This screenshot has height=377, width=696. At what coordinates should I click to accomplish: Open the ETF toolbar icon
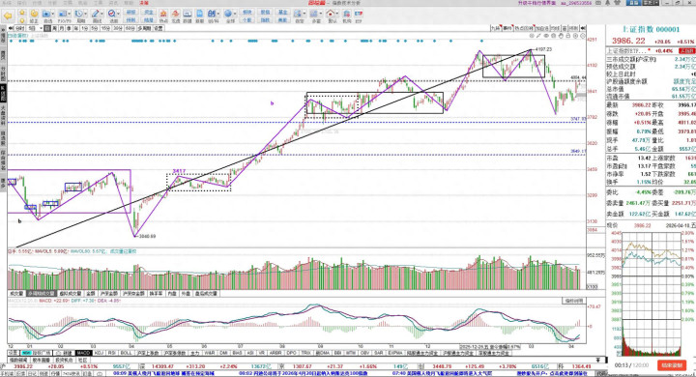click(x=359, y=14)
